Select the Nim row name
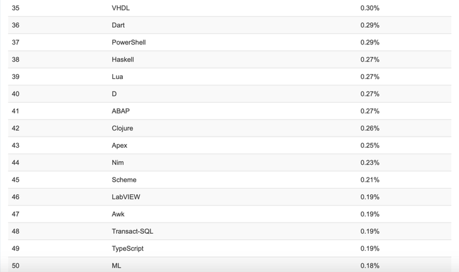The width and height of the screenshot is (459, 272). click(x=118, y=162)
